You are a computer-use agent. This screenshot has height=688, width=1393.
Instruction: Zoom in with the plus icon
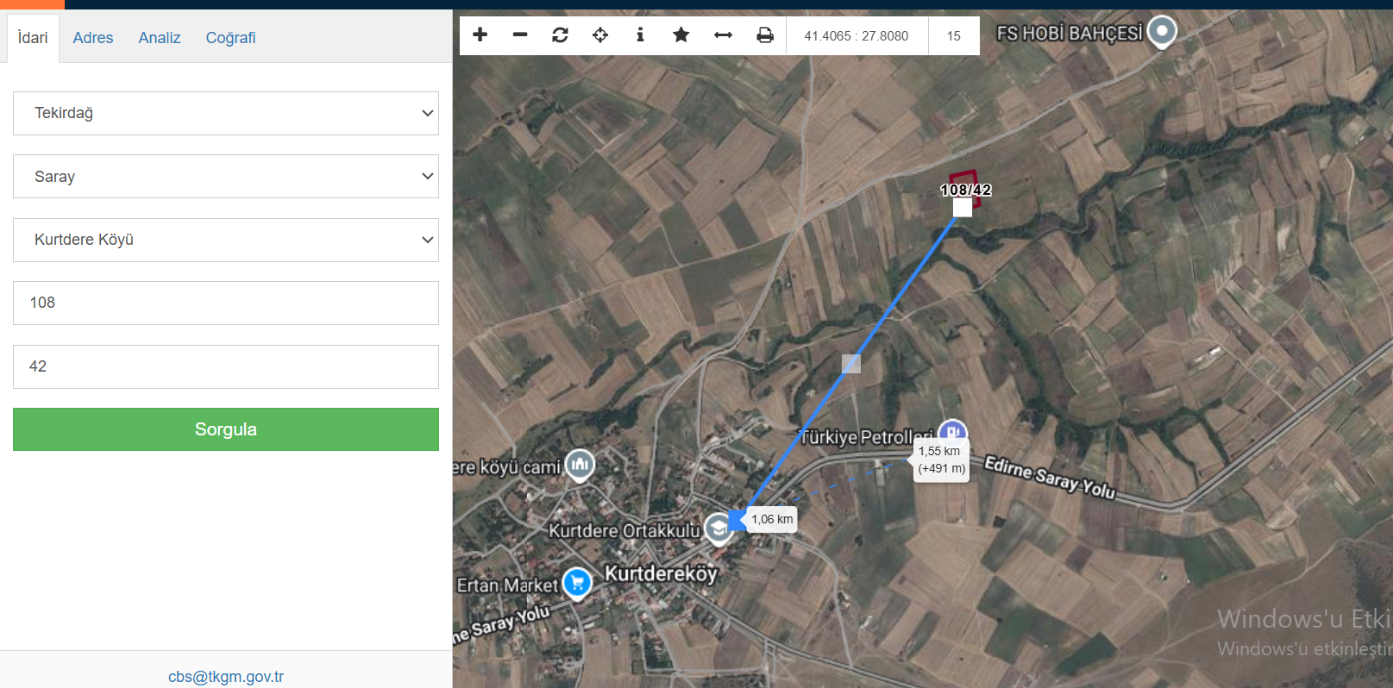click(480, 35)
